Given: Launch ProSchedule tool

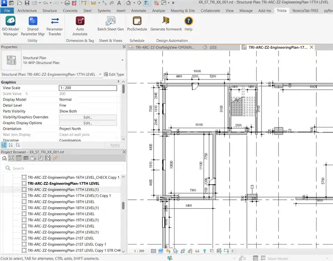Looking at the screenshot, I should (137, 24).
